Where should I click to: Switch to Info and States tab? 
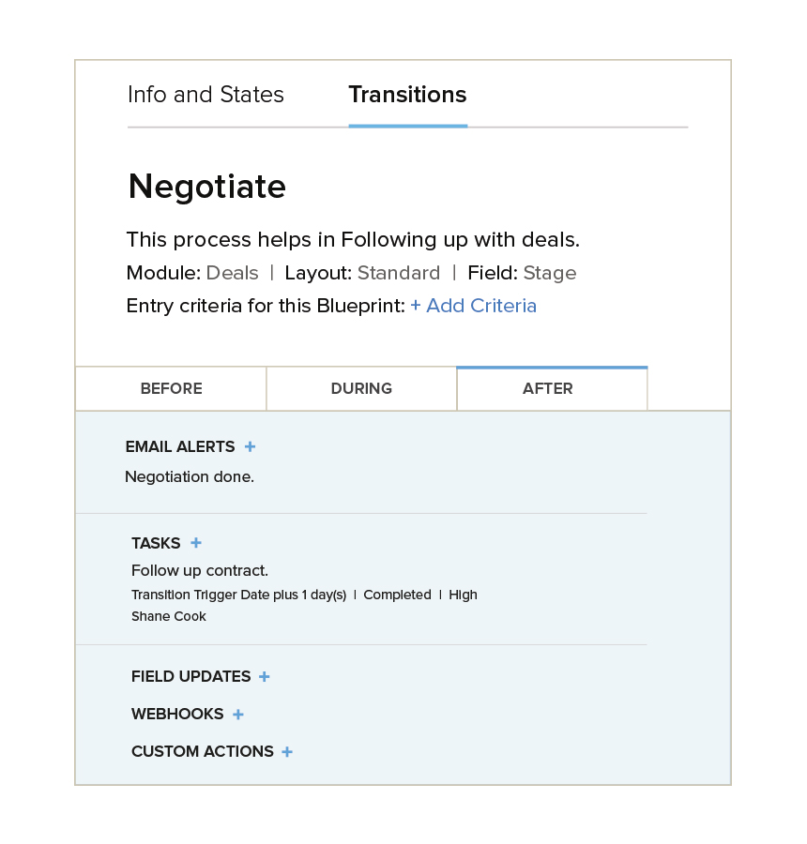(206, 94)
